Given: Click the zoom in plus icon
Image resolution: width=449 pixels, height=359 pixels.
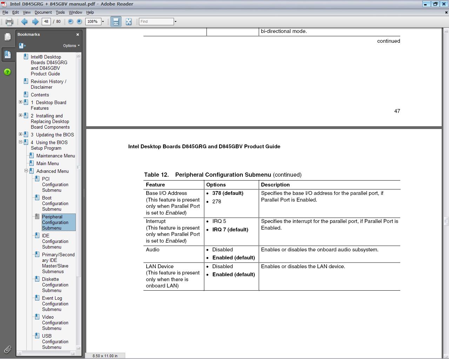Looking at the screenshot, I should click(x=79, y=21).
